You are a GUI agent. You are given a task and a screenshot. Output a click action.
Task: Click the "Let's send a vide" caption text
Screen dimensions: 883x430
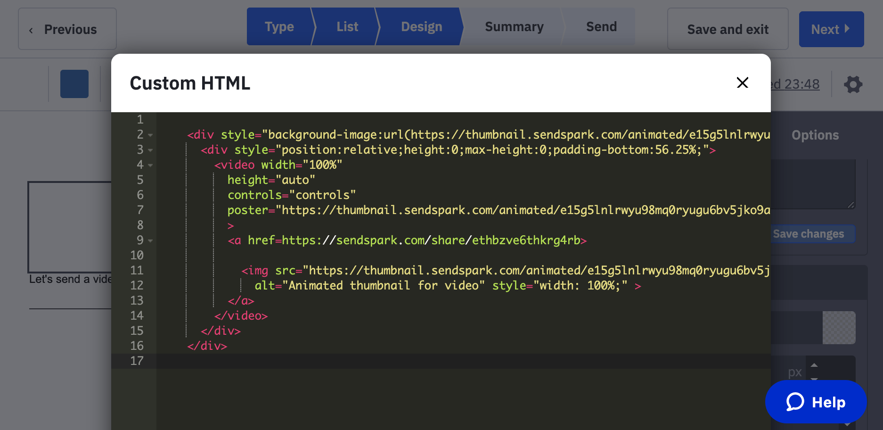(x=70, y=279)
